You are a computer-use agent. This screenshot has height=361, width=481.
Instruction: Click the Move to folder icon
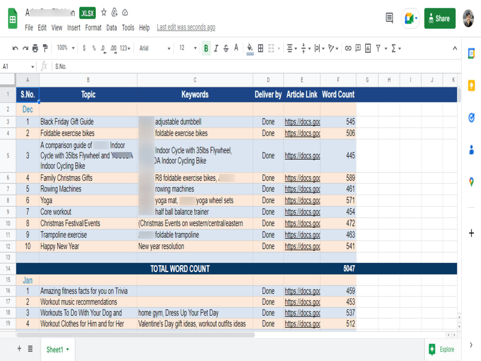[x=114, y=13]
